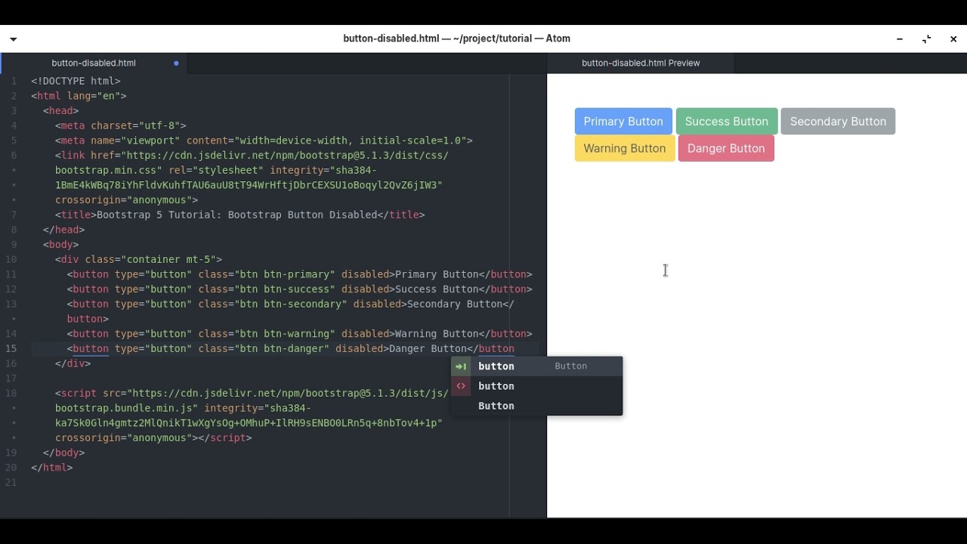This screenshot has width=967, height=544.
Task: Restore down the Atom window
Action: click(927, 39)
